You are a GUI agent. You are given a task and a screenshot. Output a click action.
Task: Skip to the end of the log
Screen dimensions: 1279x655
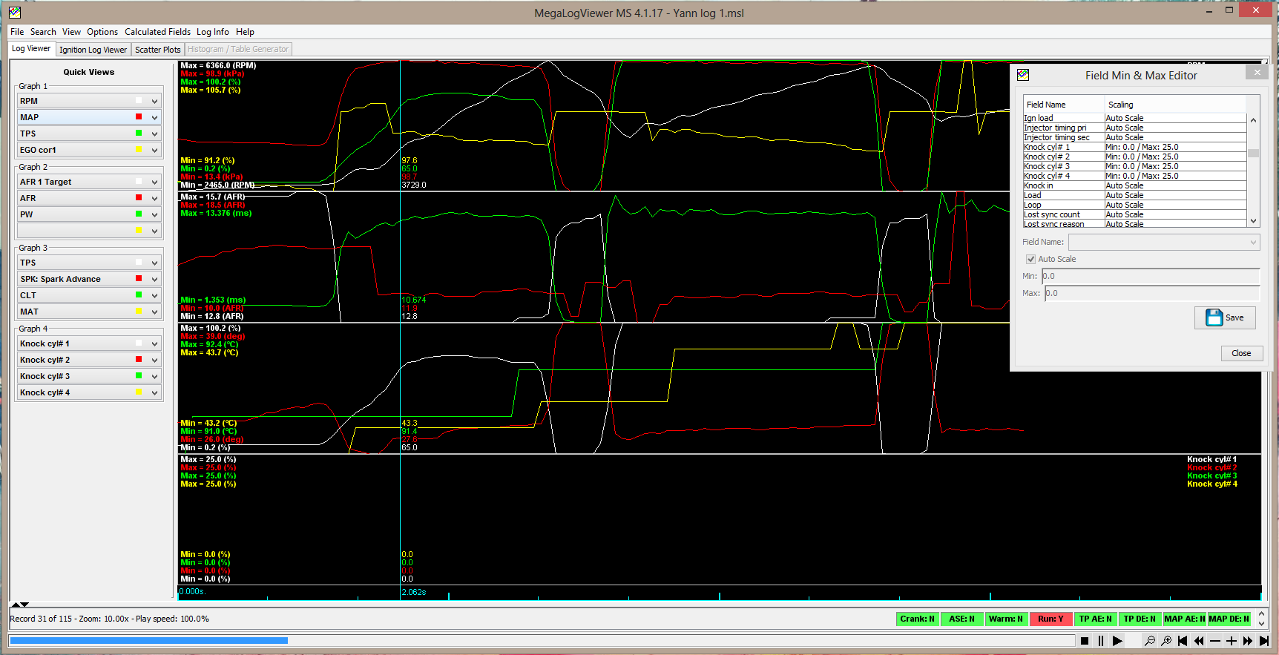point(1264,641)
